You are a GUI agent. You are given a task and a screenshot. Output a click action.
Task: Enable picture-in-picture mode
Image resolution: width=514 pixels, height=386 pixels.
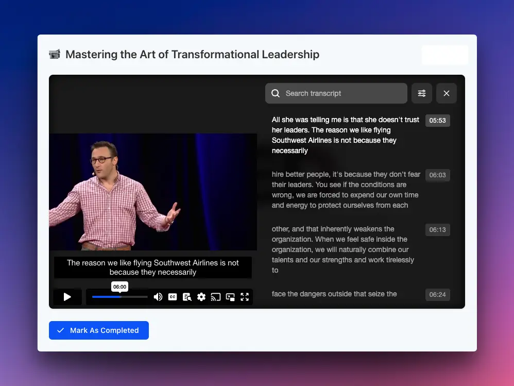(230, 297)
